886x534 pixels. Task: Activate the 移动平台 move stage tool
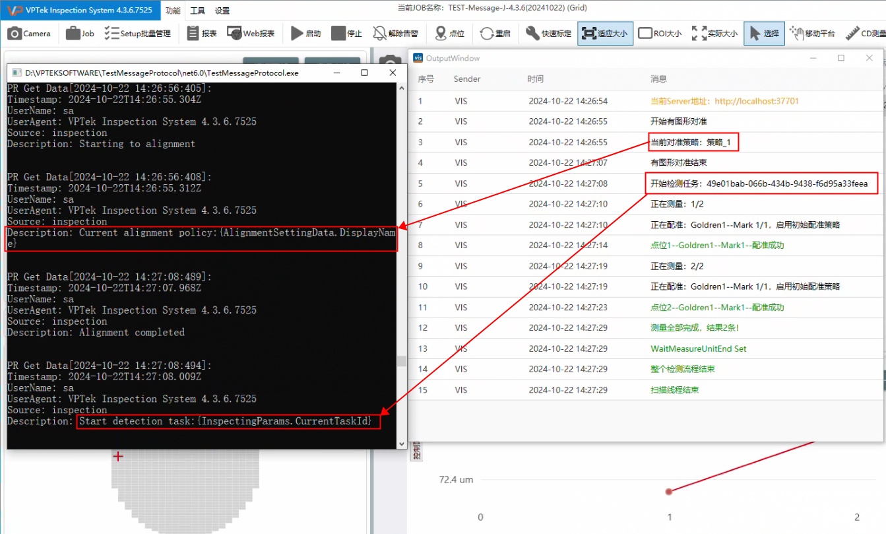(813, 34)
